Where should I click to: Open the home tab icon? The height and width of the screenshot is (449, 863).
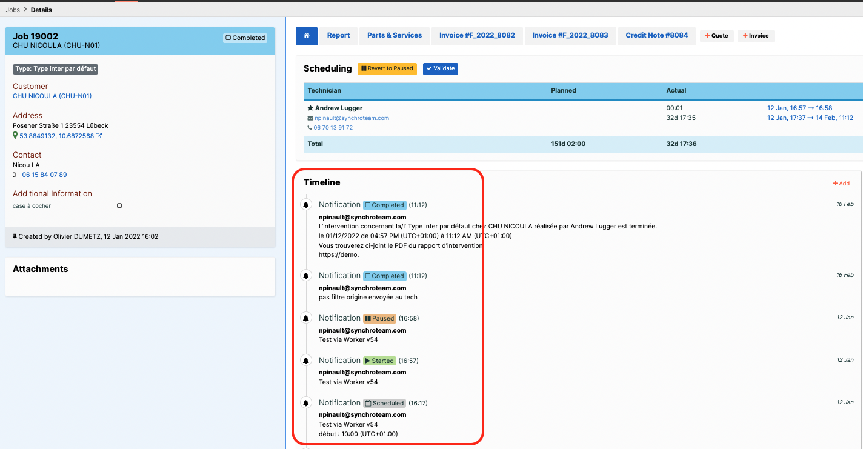point(306,36)
